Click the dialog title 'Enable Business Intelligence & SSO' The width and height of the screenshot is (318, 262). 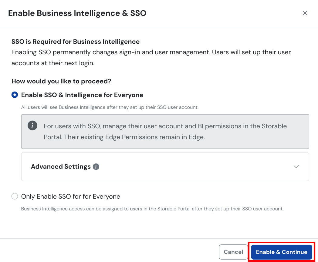(77, 13)
